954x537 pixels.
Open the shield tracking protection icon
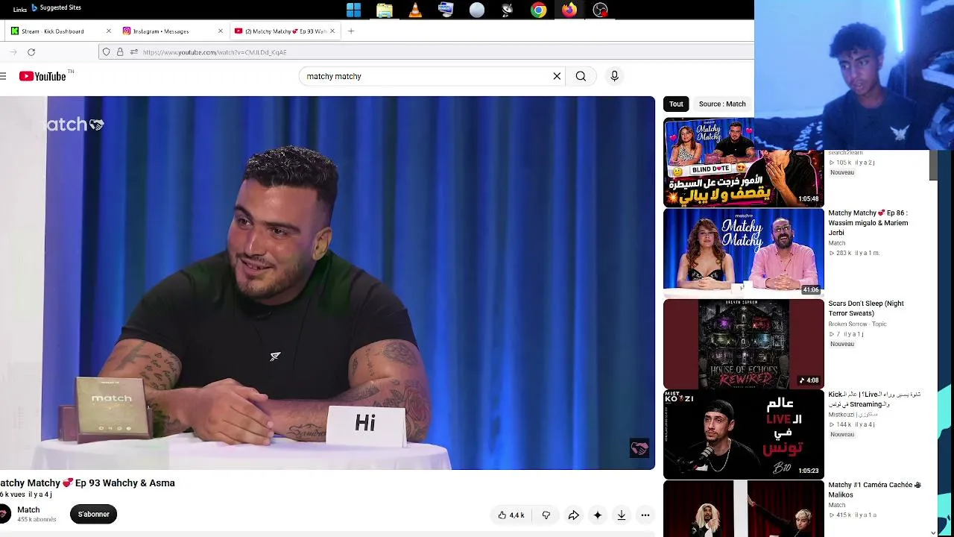(106, 52)
